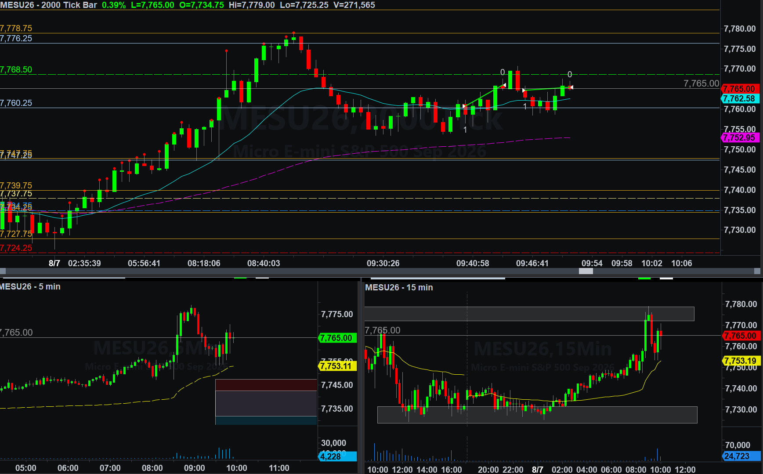
Task: Click the 05:56:41 time axis label
Action: click(x=144, y=263)
